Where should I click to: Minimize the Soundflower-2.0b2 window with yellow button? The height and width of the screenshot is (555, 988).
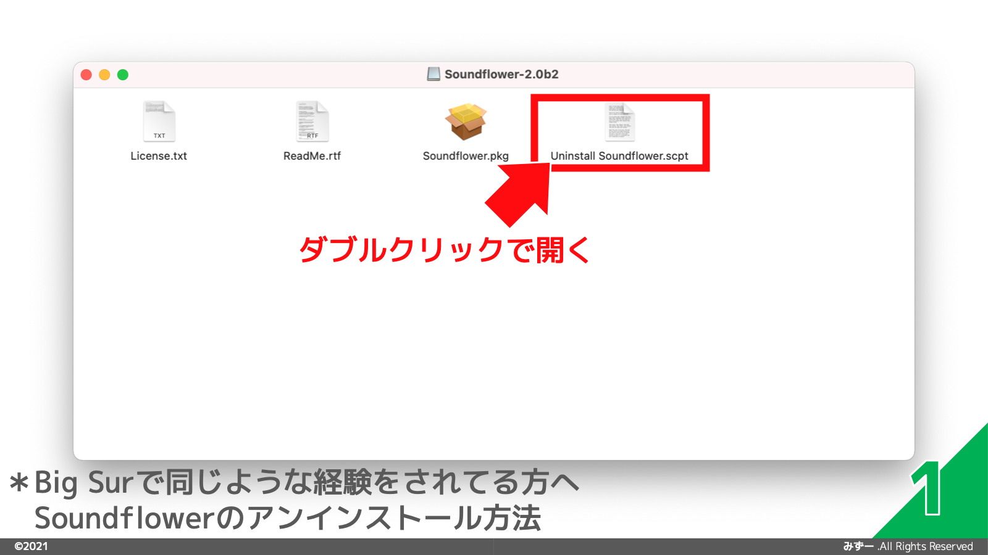104,75
